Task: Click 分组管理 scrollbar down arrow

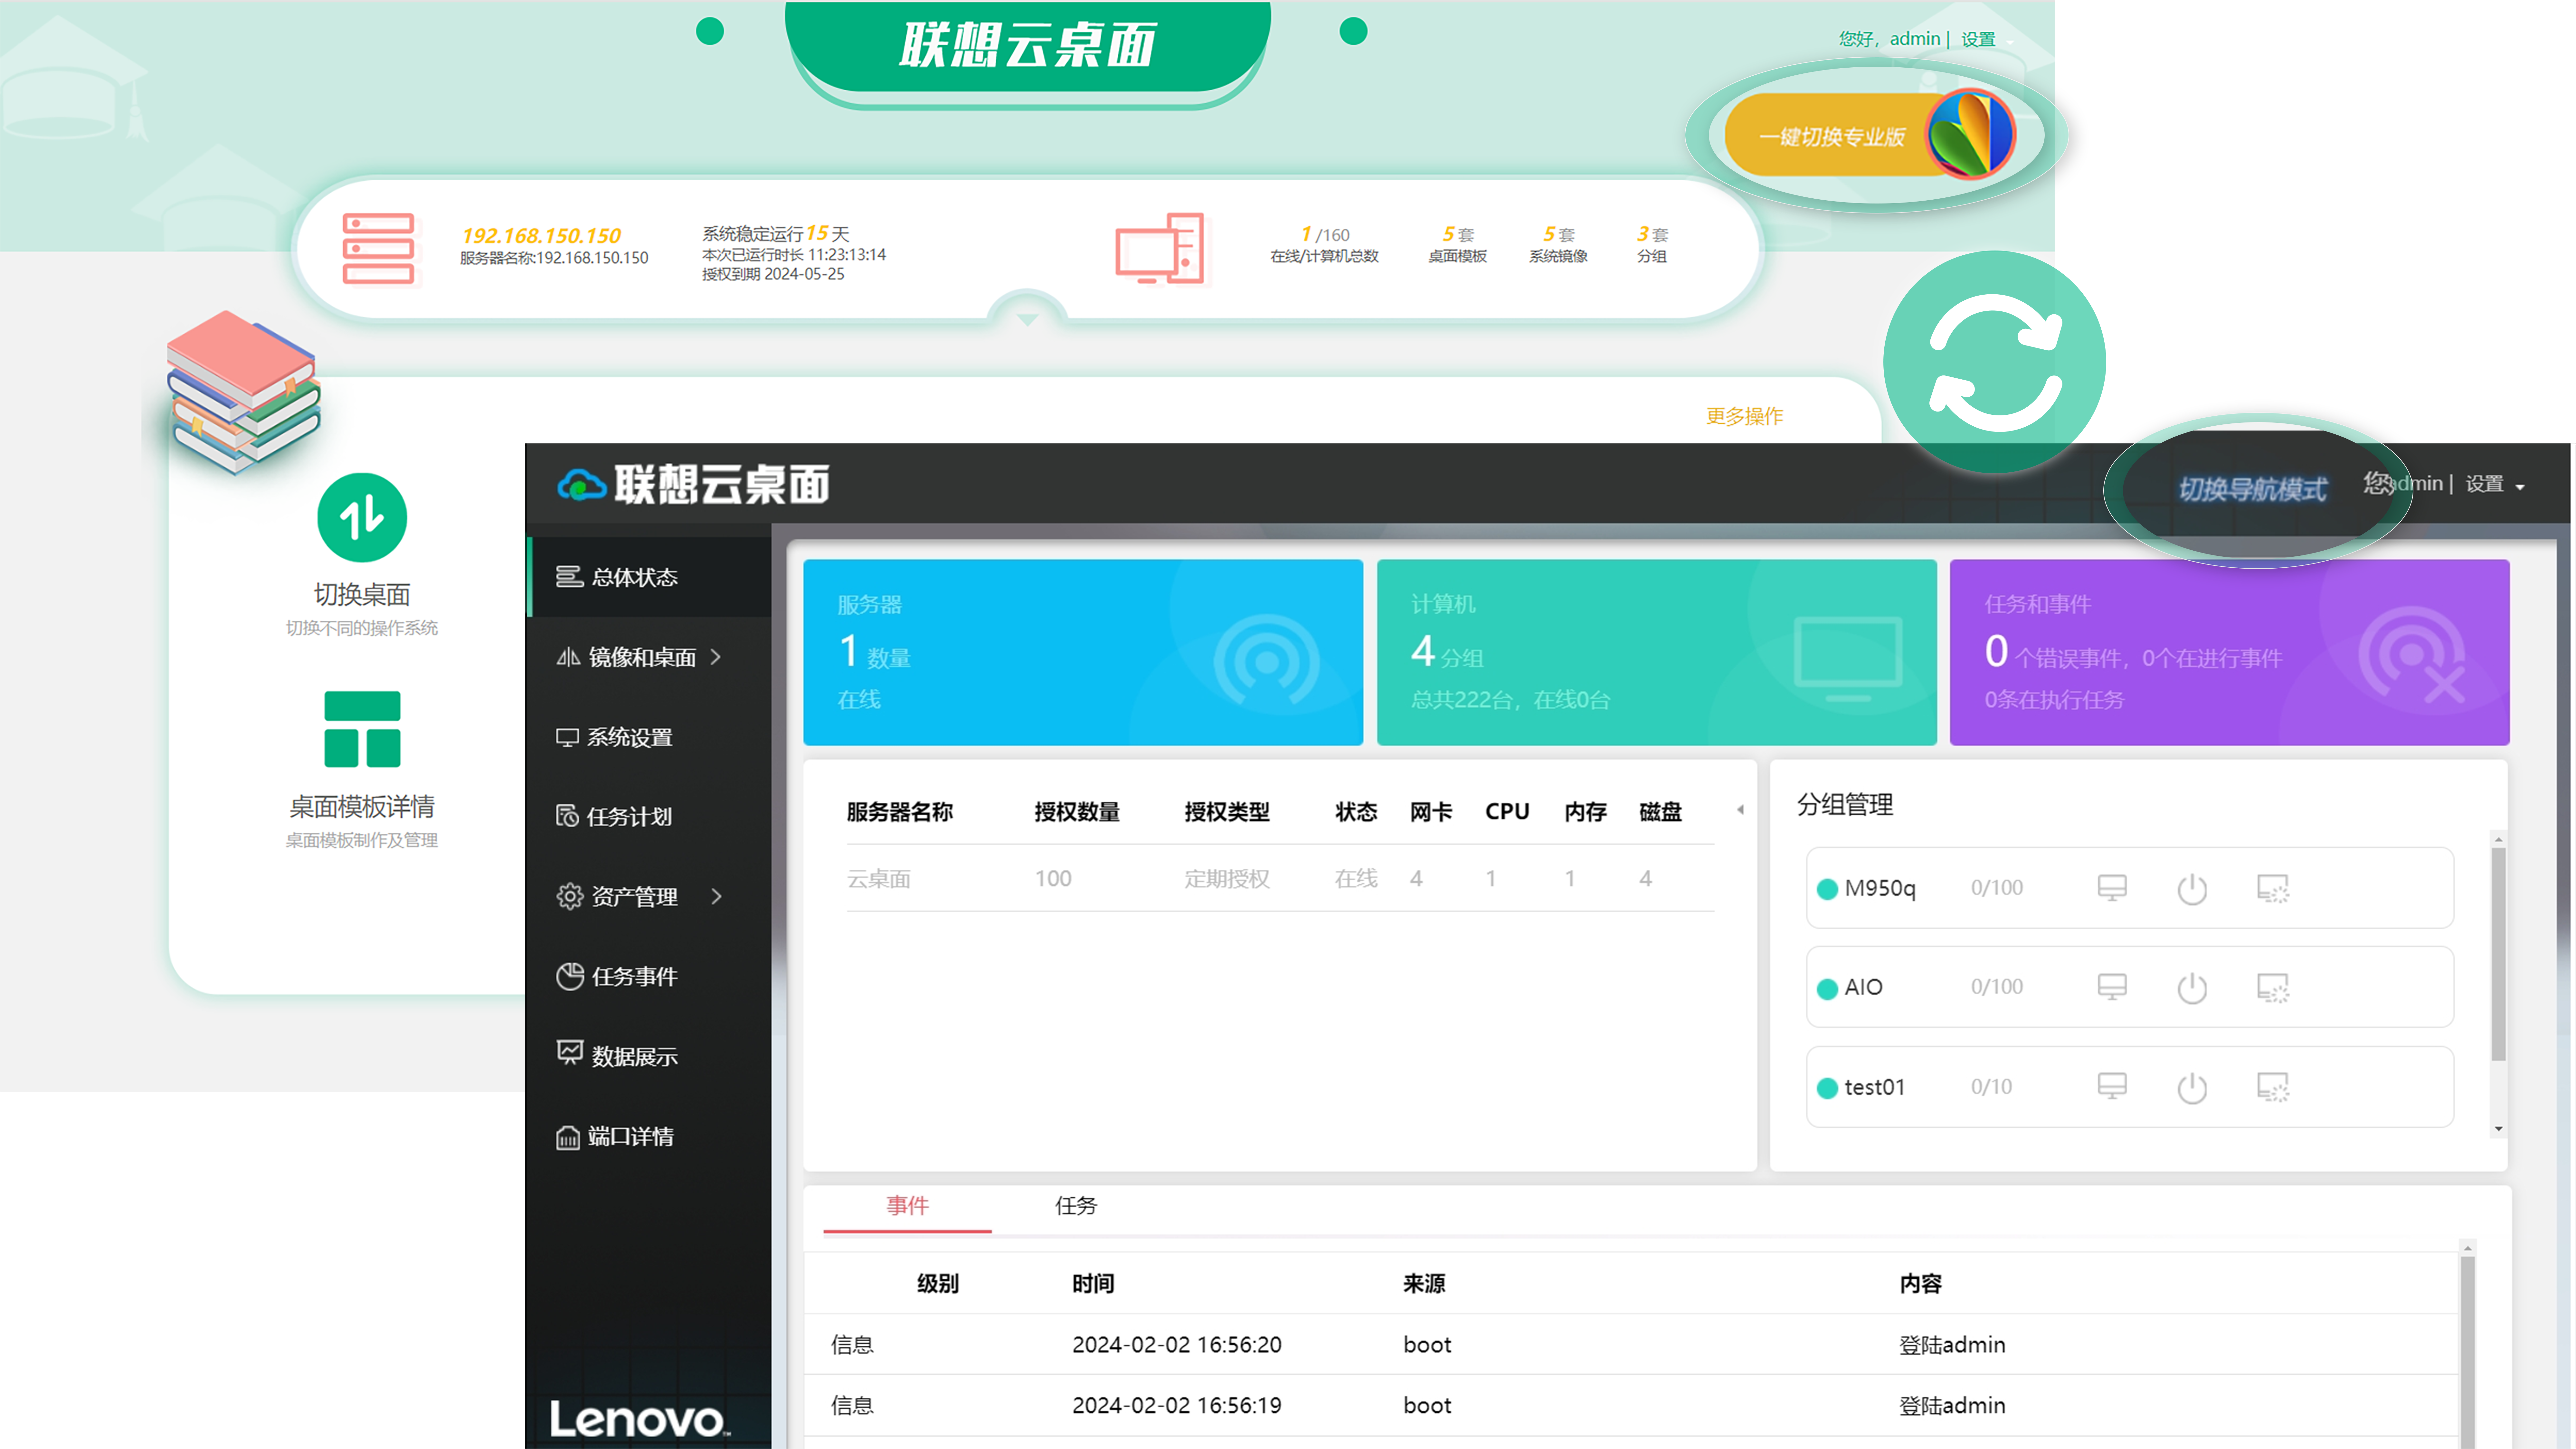Action: point(2498,1129)
